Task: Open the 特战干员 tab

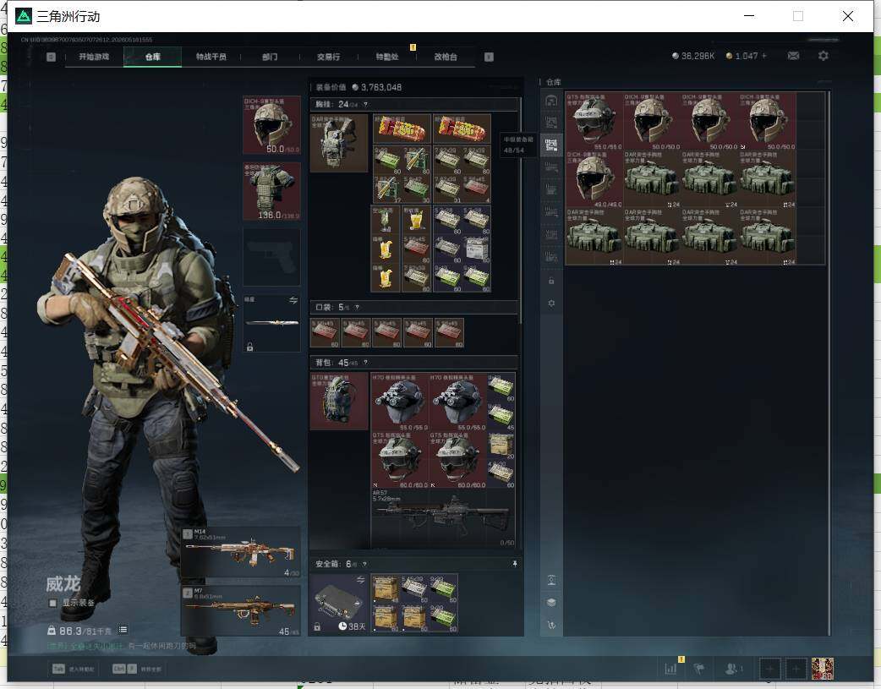Action: click(211, 57)
